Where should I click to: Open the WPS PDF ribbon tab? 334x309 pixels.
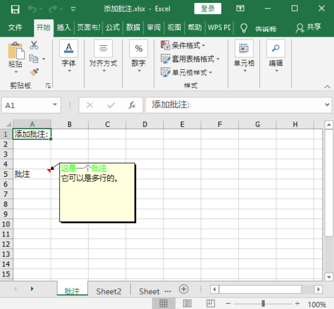click(x=219, y=27)
